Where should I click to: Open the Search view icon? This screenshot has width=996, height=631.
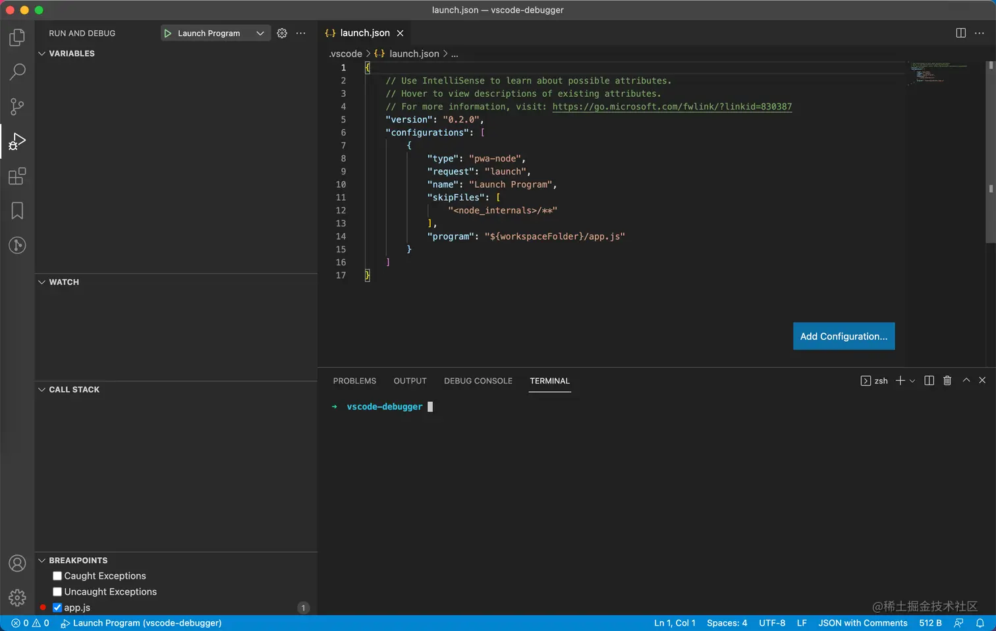point(17,72)
